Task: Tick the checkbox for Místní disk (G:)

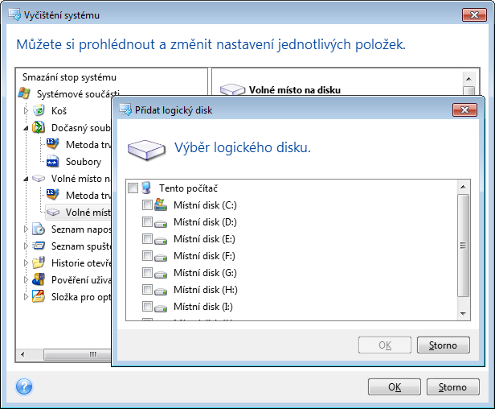Action: [x=147, y=272]
